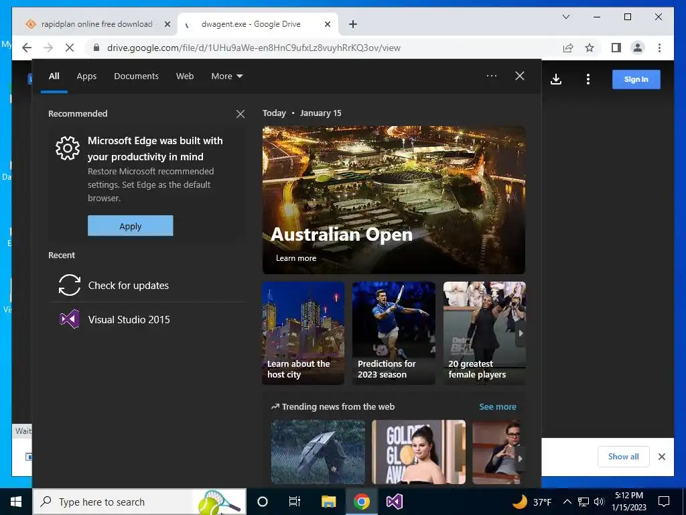Apply the recommended Edge settings
The height and width of the screenshot is (515, 686).
[x=131, y=226]
